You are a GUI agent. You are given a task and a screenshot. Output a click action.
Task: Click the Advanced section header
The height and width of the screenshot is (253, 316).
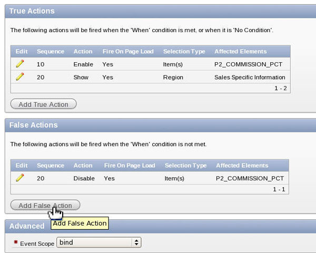(x=27, y=226)
